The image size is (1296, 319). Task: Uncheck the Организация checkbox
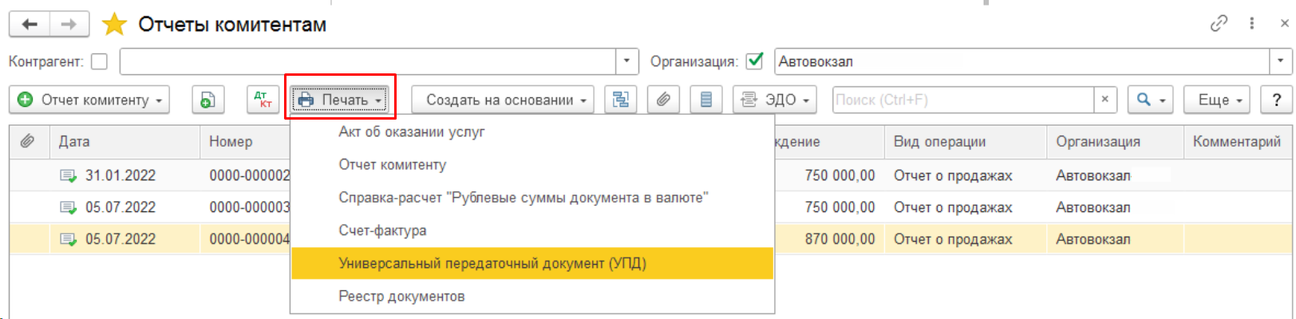click(754, 61)
